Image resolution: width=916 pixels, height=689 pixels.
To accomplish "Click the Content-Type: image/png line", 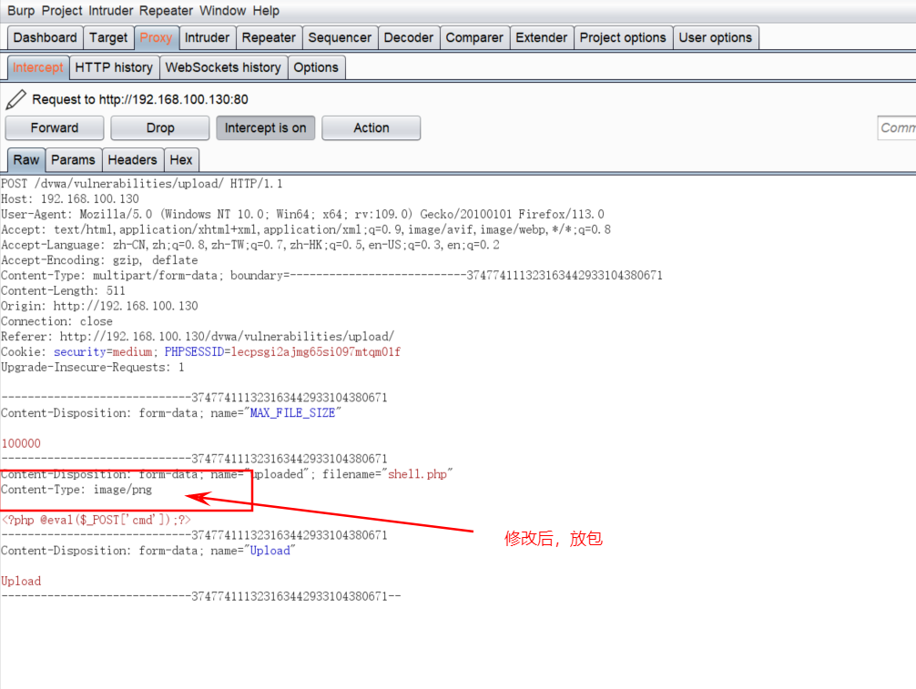I will click(x=76, y=490).
